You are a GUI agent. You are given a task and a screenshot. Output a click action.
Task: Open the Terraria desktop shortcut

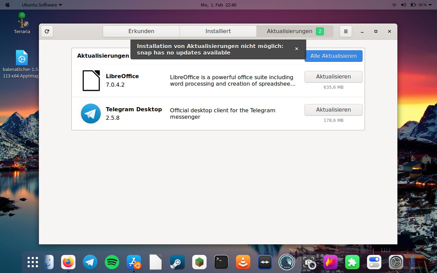(22, 23)
